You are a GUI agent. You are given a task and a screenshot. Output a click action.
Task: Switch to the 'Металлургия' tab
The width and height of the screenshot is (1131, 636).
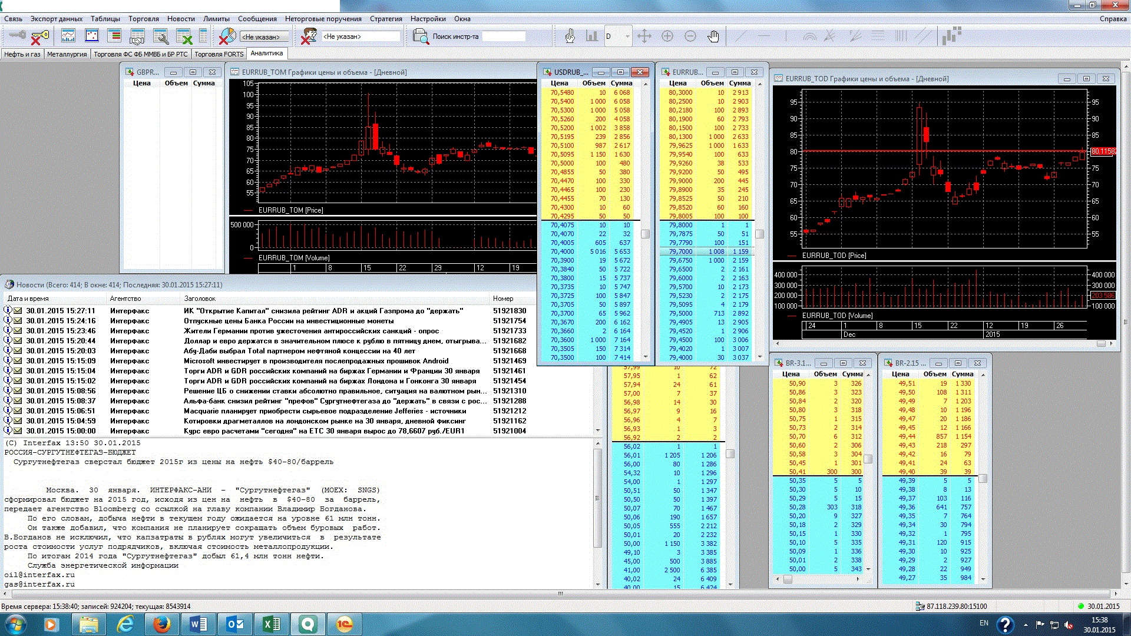coord(67,54)
